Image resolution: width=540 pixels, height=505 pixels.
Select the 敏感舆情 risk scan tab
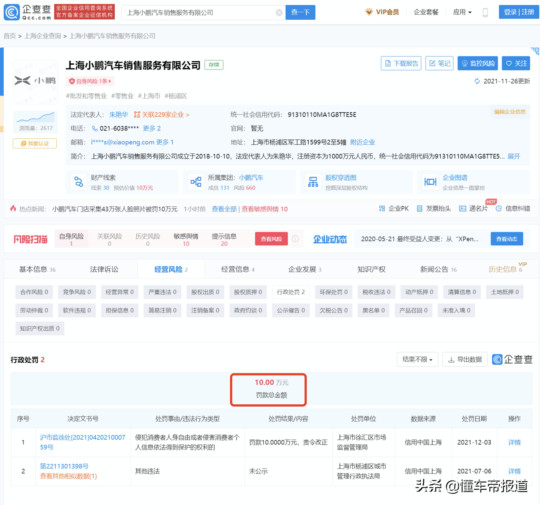(x=186, y=239)
